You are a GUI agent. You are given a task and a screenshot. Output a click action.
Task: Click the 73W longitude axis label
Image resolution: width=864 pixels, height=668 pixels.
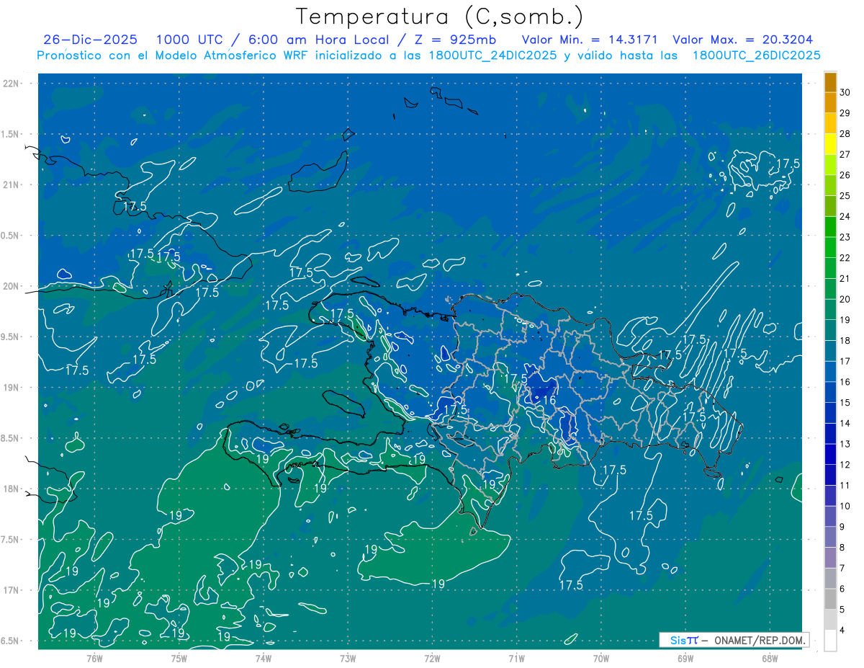348,658
